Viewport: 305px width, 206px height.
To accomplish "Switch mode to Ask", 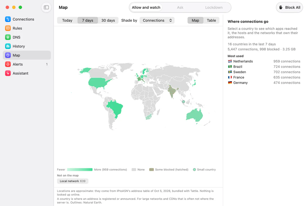I will pos(180,7).
